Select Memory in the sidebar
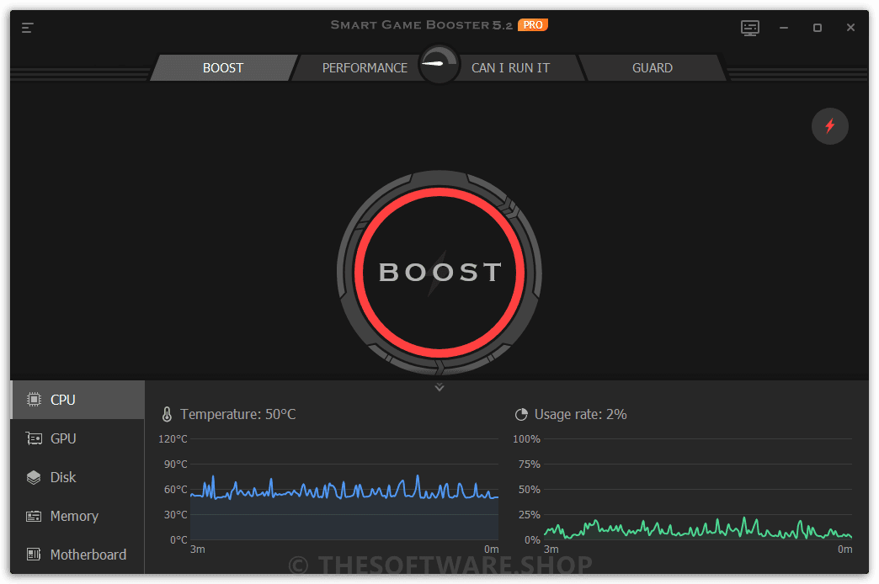 [77, 516]
